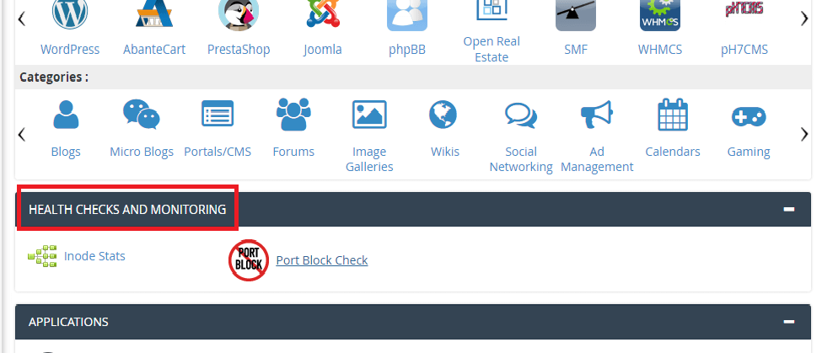Viewport: 822px width, 353px height.
Task: Collapse the Health Checks and Monitoring section
Action: click(x=788, y=210)
